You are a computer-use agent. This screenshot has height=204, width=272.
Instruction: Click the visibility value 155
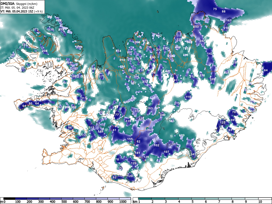click(x=130, y=139)
